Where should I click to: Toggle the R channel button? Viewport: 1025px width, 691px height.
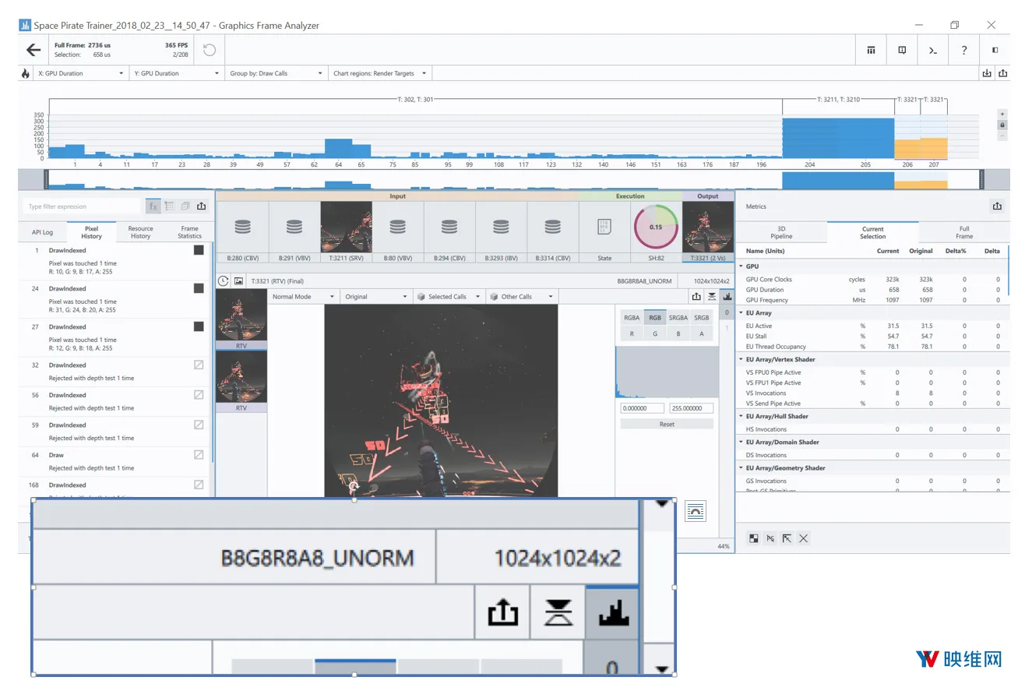pos(632,333)
